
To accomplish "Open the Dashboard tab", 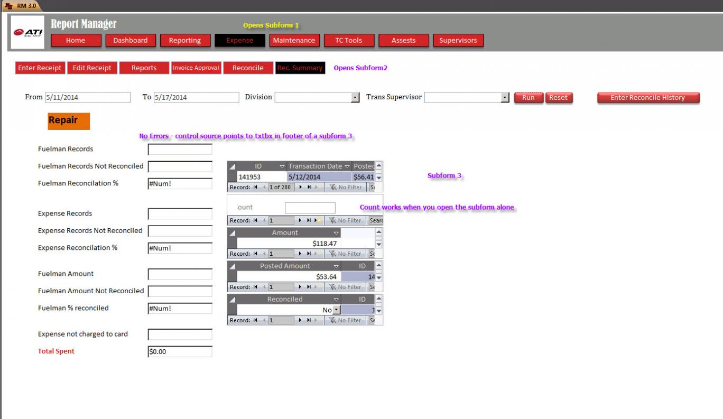I will pos(131,41).
